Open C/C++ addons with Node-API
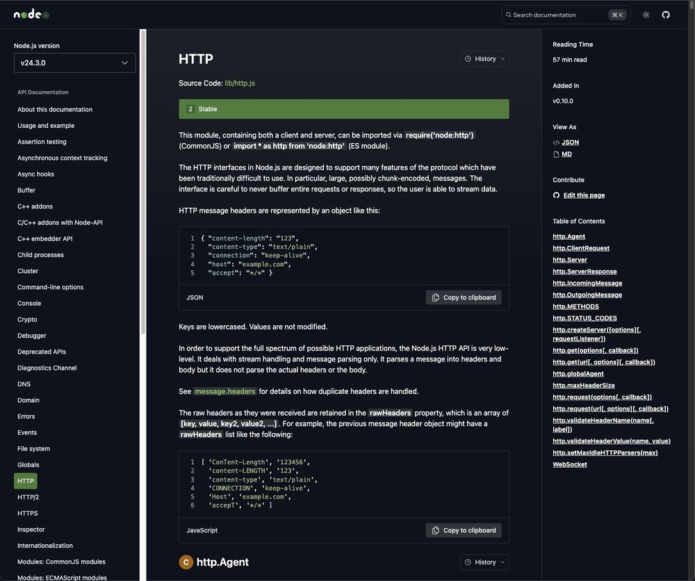 point(60,222)
